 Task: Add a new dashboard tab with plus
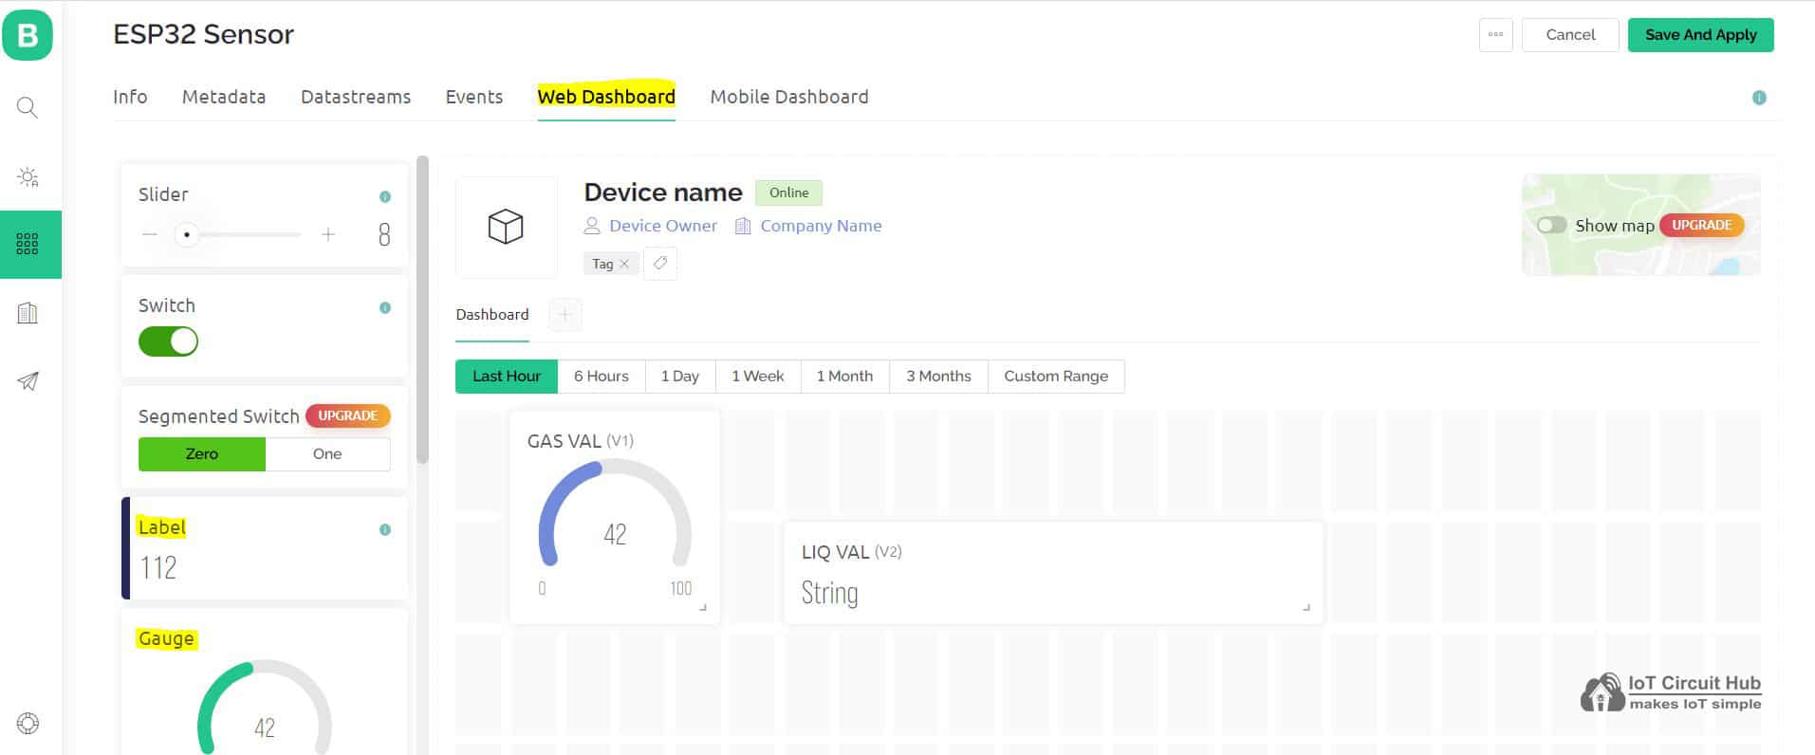[x=565, y=315]
